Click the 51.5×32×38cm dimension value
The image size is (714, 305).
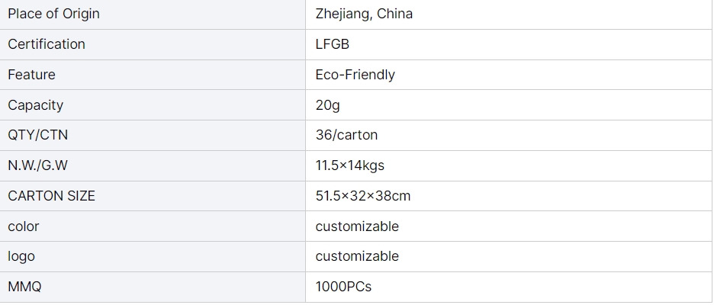tap(363, 196)
